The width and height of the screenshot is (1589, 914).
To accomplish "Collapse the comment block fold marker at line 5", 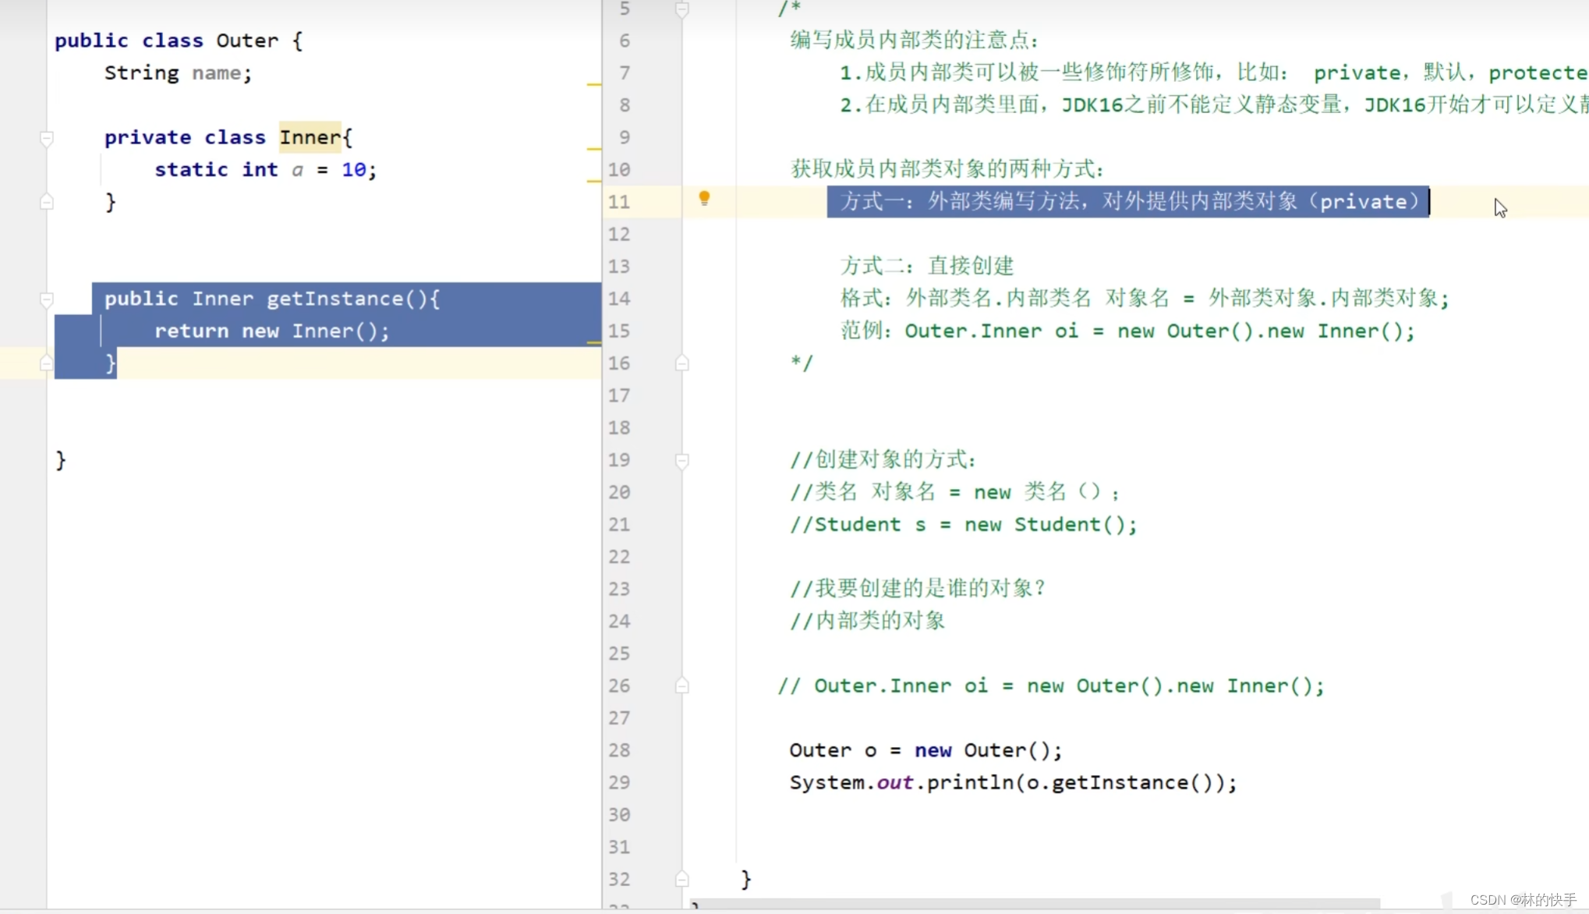I will (682, 9).
